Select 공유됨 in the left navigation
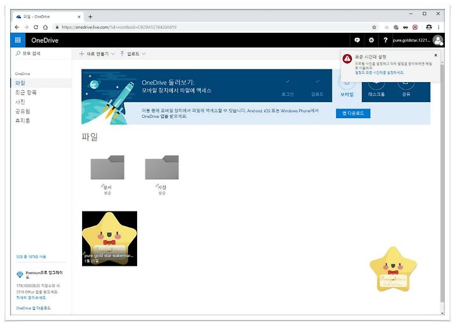Viewport: 455px width, 325px height. [41, 111]
